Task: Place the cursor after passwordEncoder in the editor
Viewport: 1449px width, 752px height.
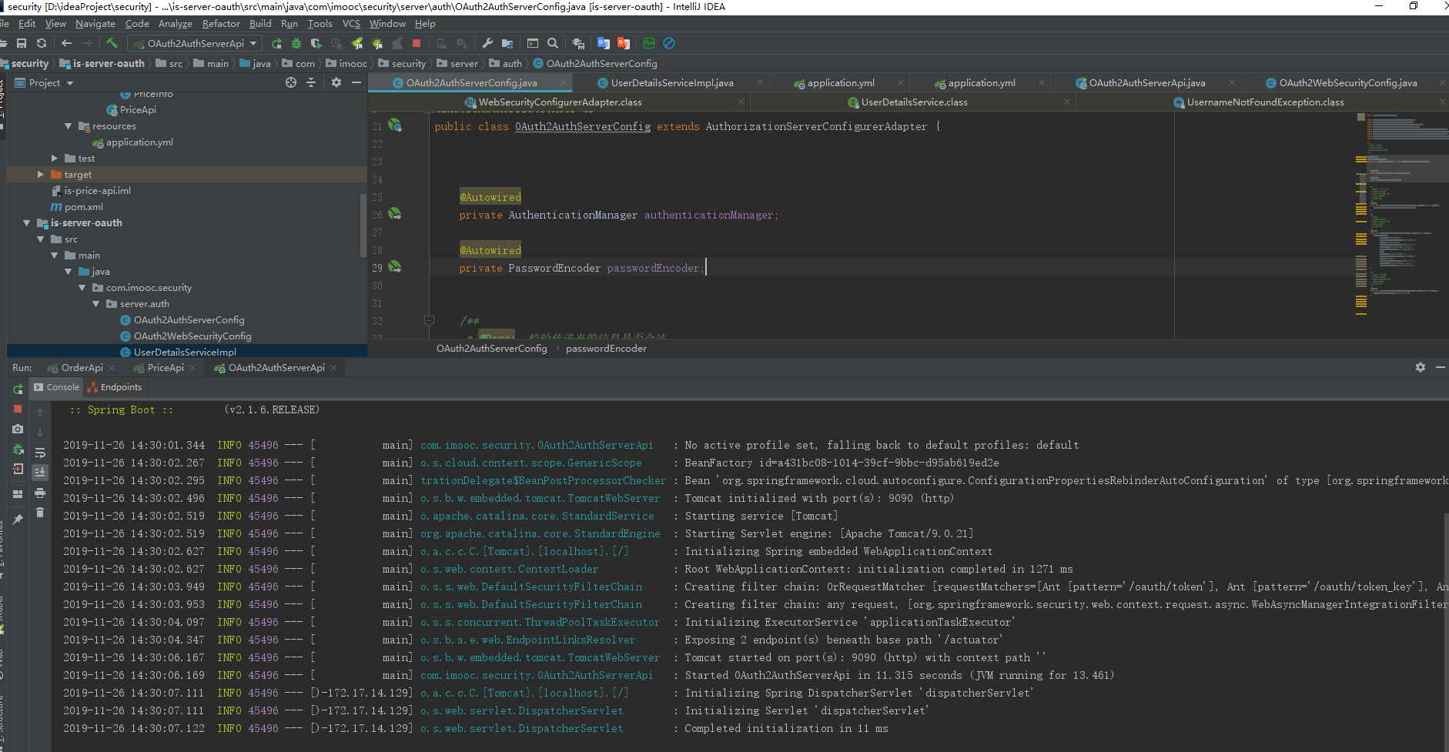Action: pyautogui.click(x=704, y=268)
